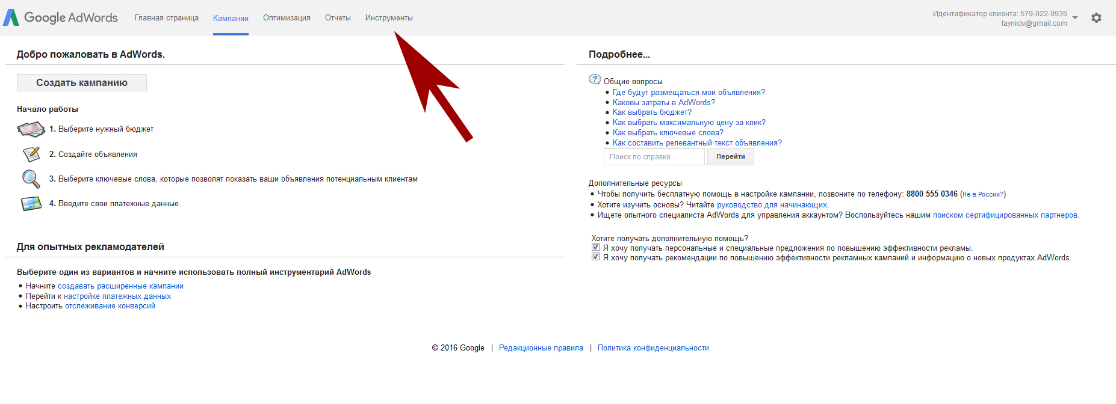Open отслеживание конверсий link
1116x404 pixels.
coord(110,306)
